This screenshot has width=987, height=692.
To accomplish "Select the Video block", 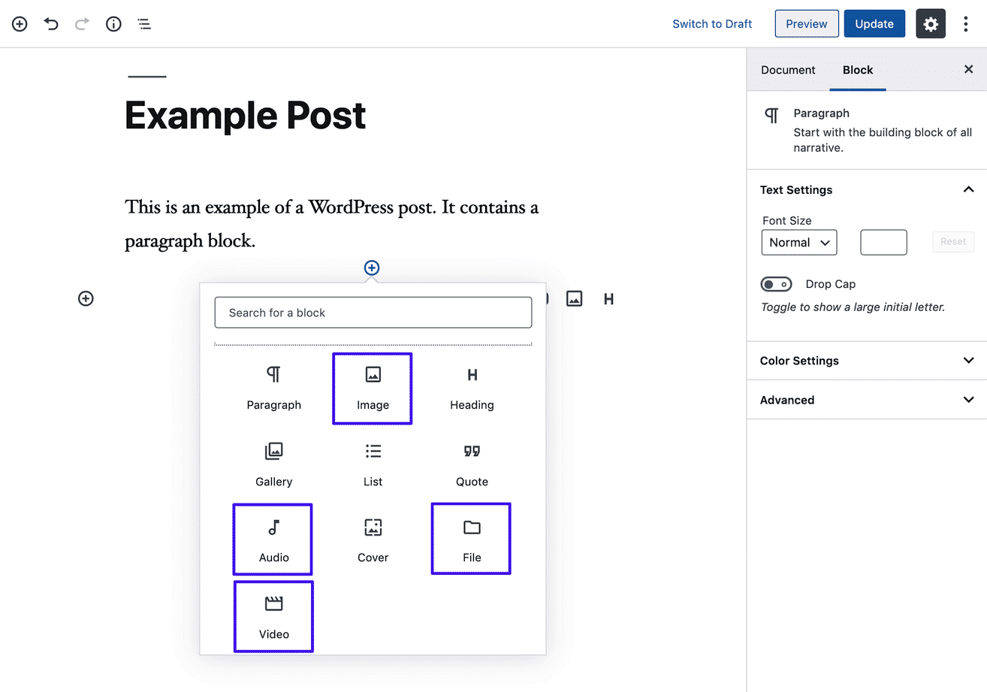I will pos(273,616).
